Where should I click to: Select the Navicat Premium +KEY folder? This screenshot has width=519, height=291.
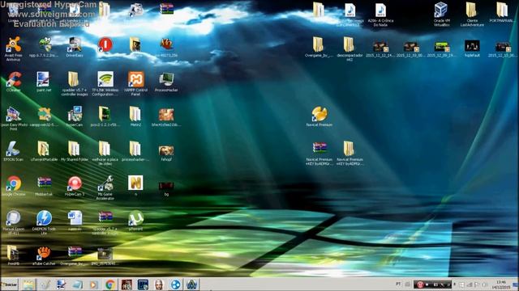point(350,153)
